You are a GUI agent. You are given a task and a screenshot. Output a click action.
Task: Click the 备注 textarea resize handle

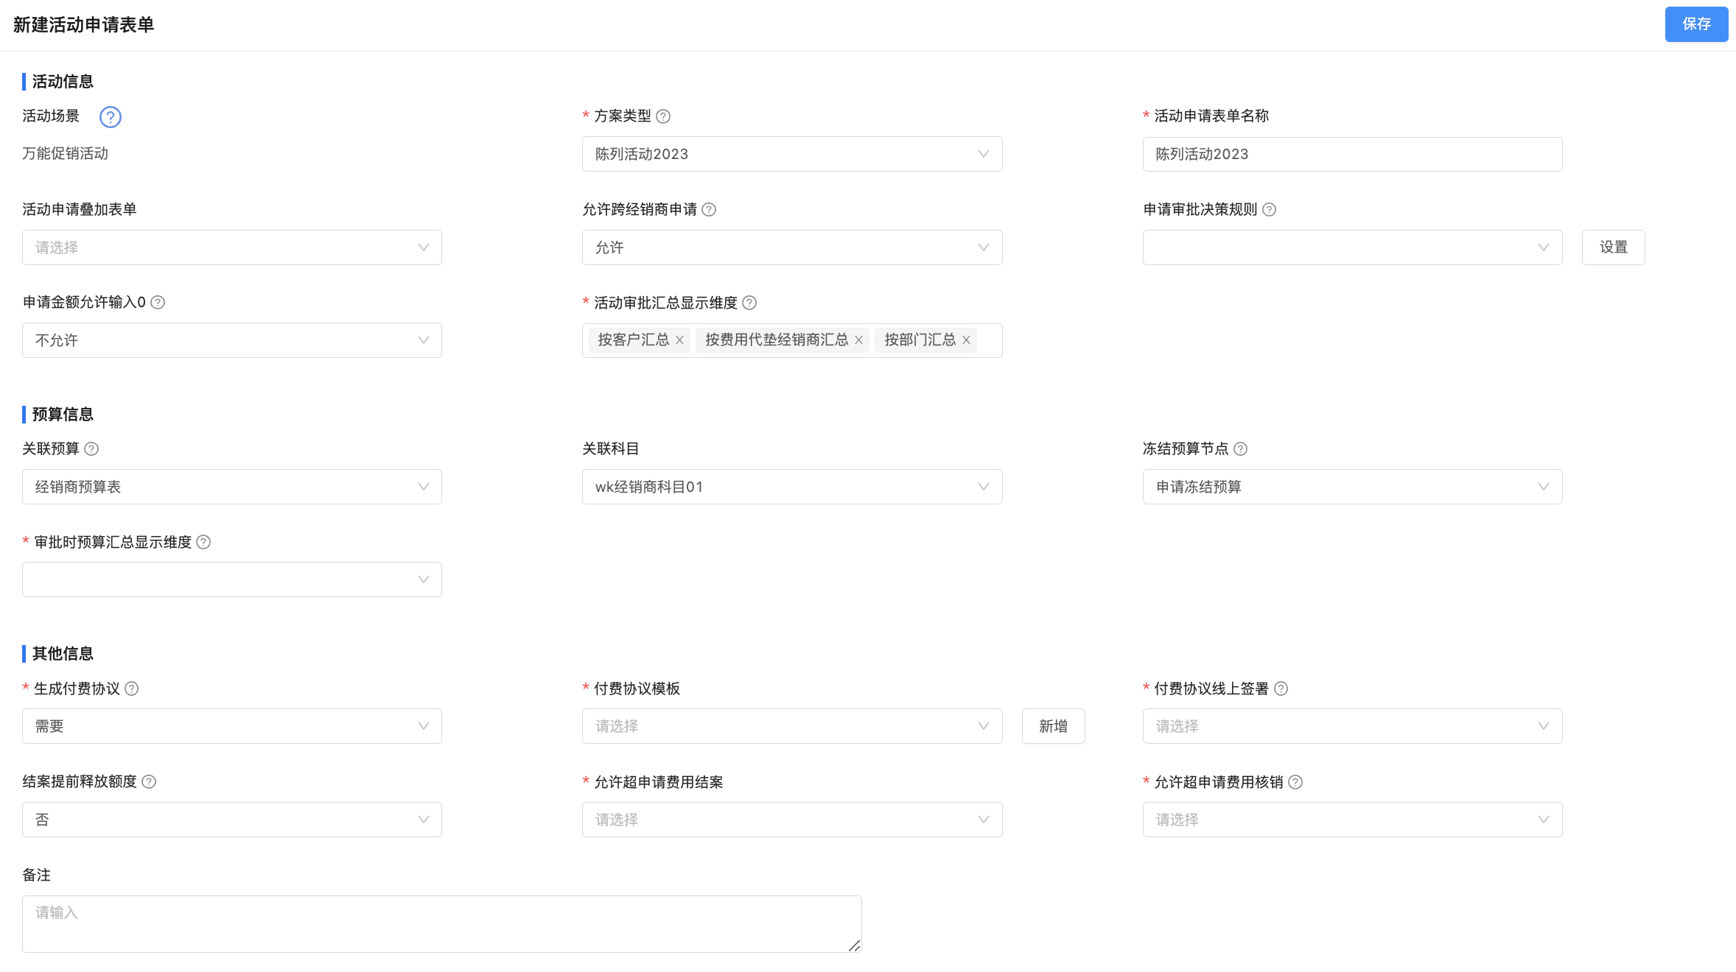coord(854,945)
